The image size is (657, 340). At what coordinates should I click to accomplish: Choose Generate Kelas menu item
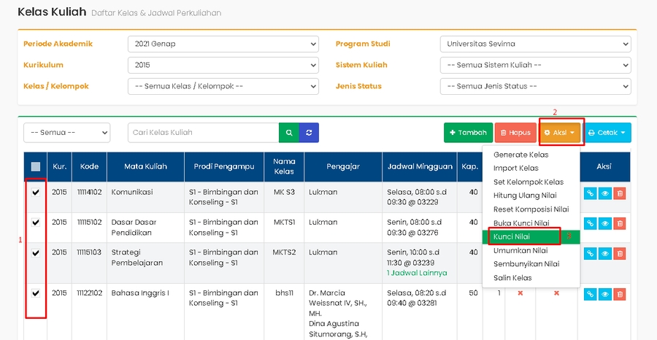click(520, 155)
